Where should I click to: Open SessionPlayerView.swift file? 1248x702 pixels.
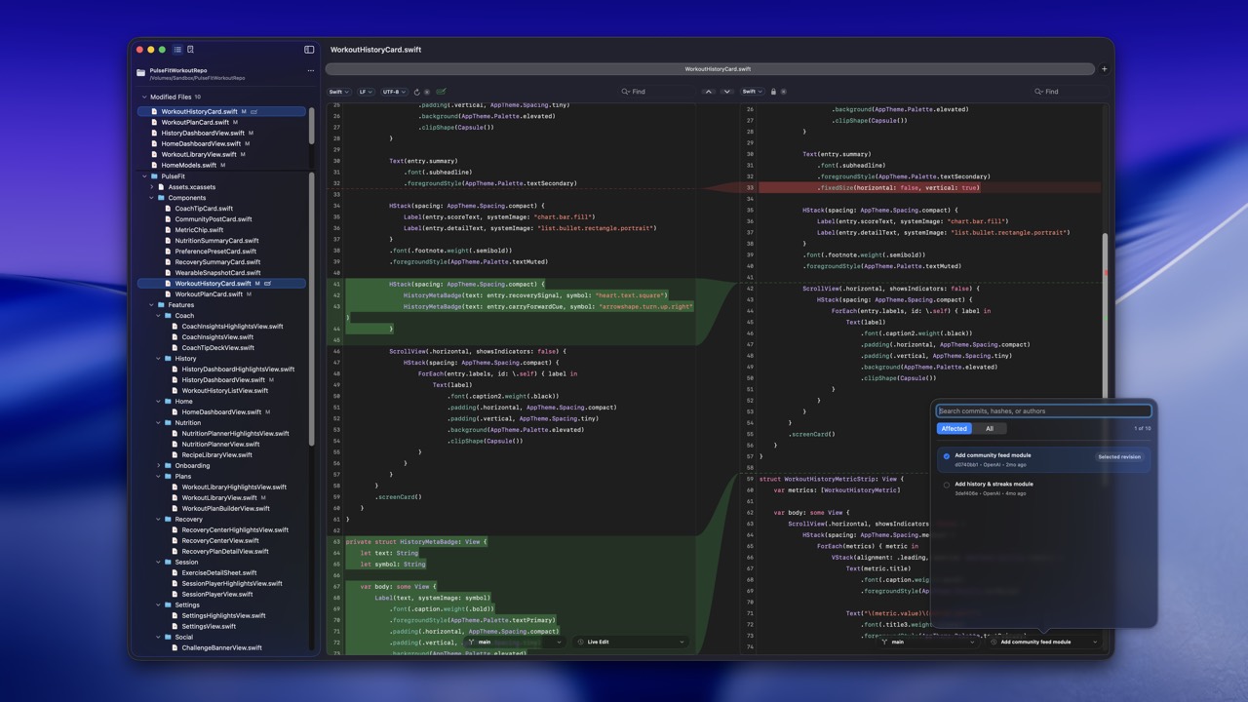tap(217, 594)
